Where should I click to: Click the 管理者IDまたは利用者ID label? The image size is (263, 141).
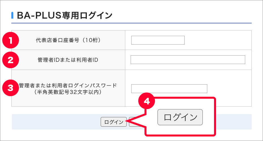coord(68,60)
